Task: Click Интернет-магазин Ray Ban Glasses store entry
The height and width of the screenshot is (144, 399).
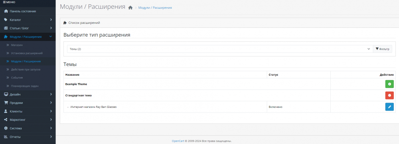Action: [x=93, y=107]
